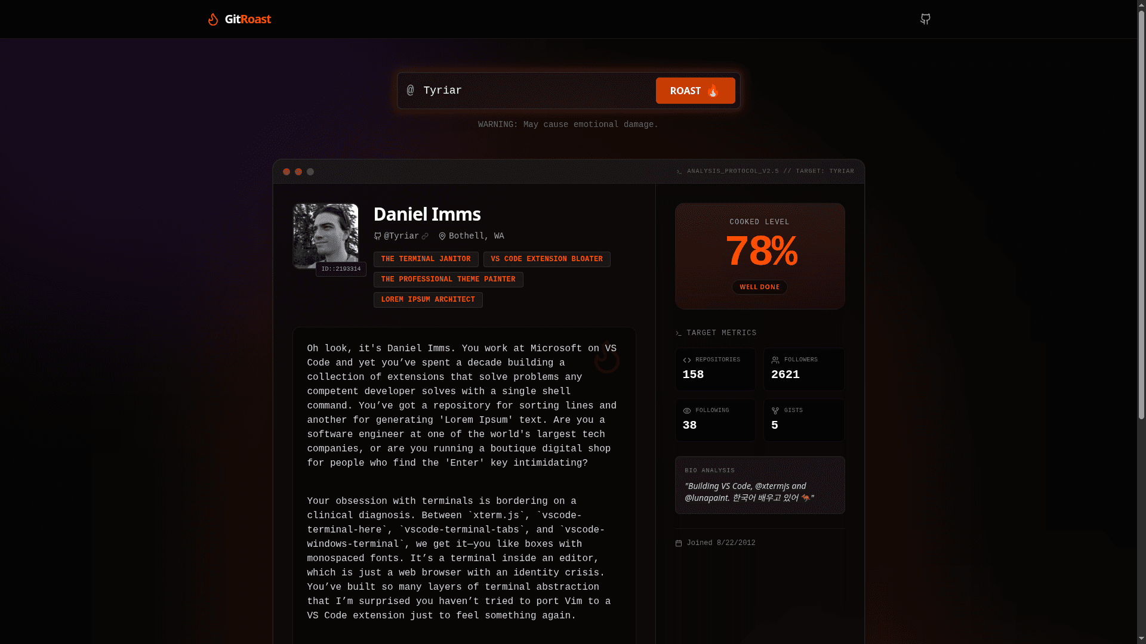Click the red window dot

click(286, 172)
